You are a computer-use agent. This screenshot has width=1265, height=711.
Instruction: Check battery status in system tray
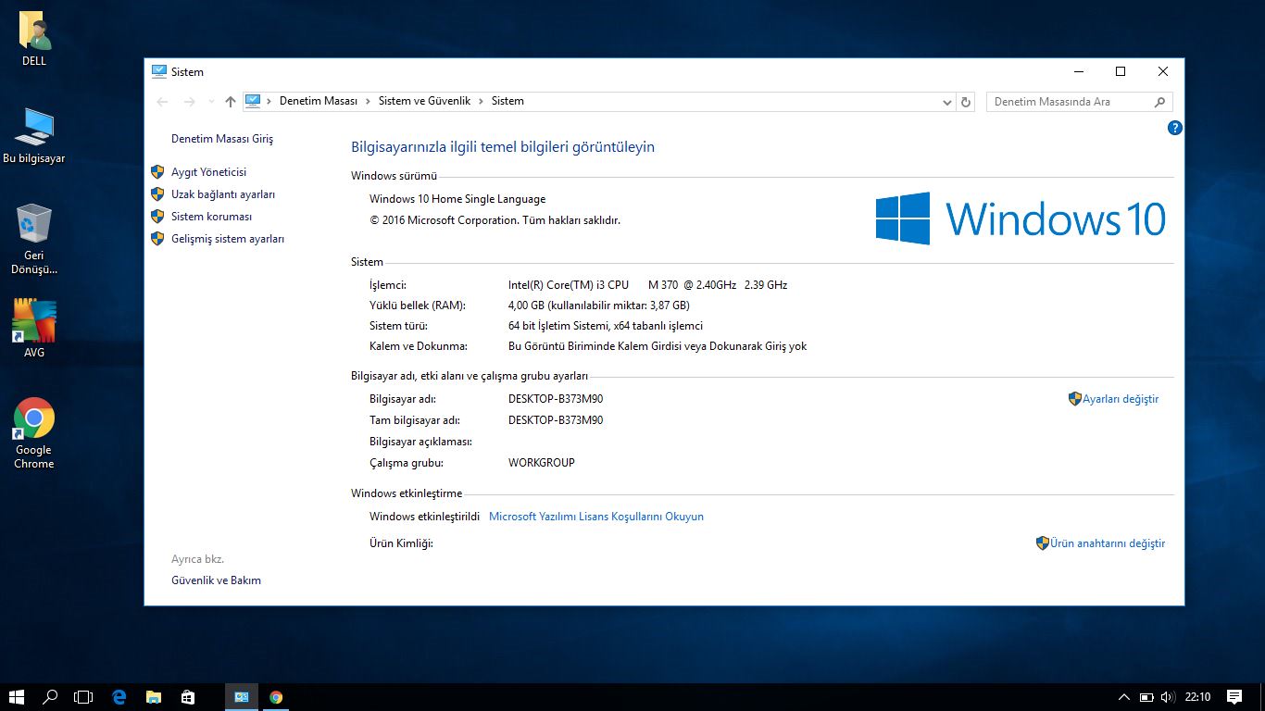pyautogui.click(x=1146, y=697)
